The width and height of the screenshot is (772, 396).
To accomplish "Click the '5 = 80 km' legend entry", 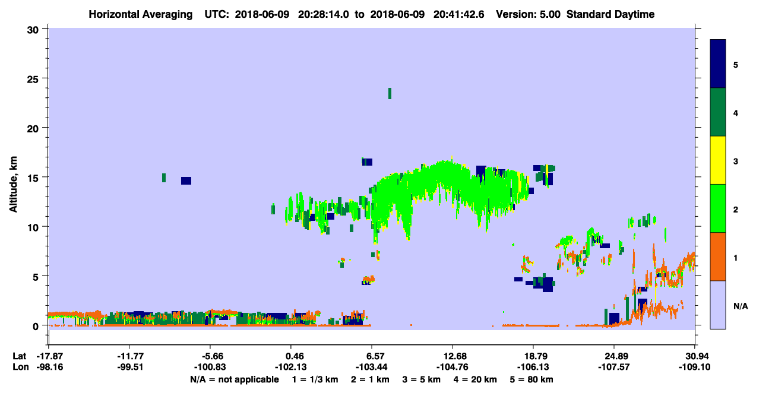I will 532,379.
